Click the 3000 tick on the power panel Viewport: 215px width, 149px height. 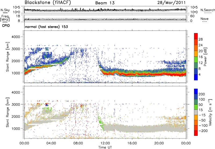(x=16, y=49)
